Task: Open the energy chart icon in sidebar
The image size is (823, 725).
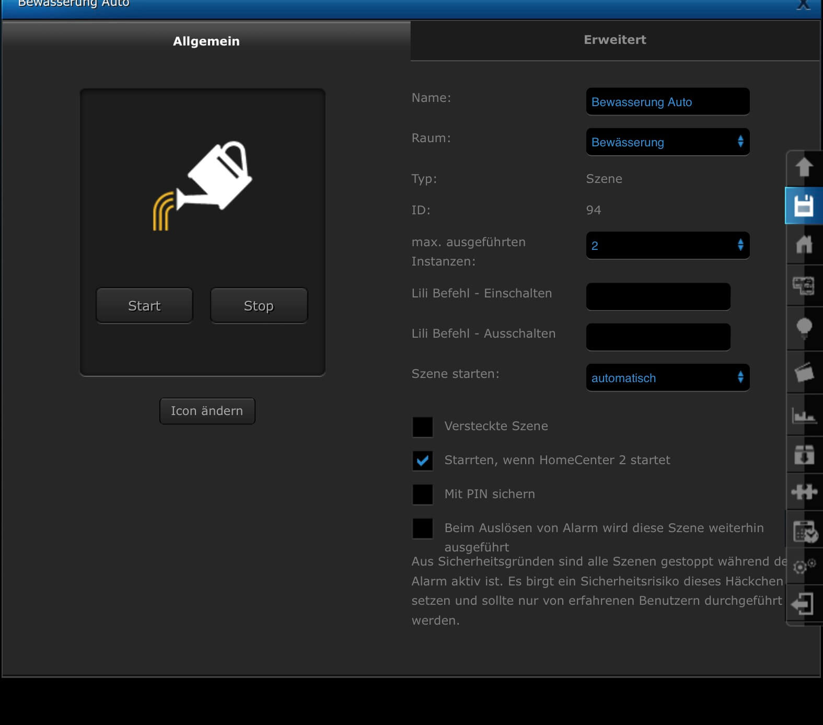Action: click(804, 416)
